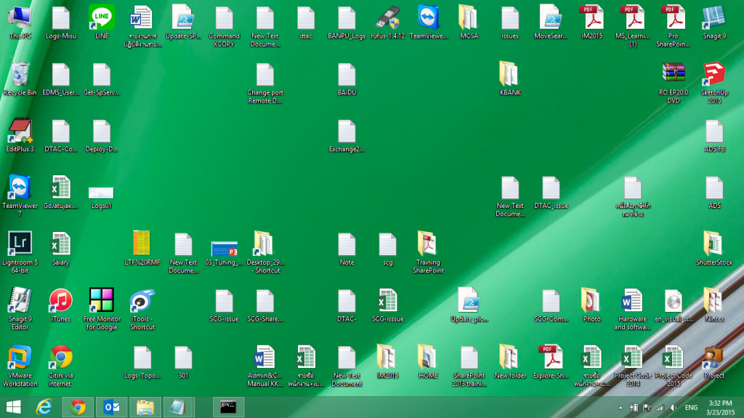The width and height of the screenshot is (744, 418).
Task: Select the Exchange2... text file
Action: [x=347, y=135]
